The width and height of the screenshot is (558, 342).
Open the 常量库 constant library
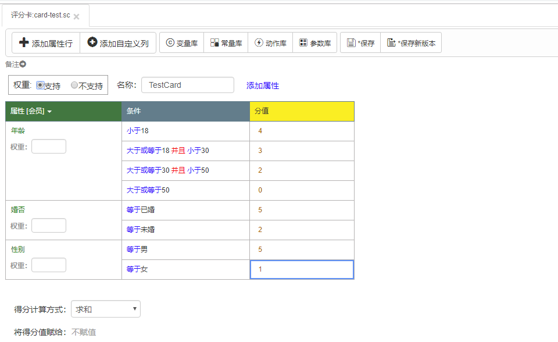pos(226,43)
